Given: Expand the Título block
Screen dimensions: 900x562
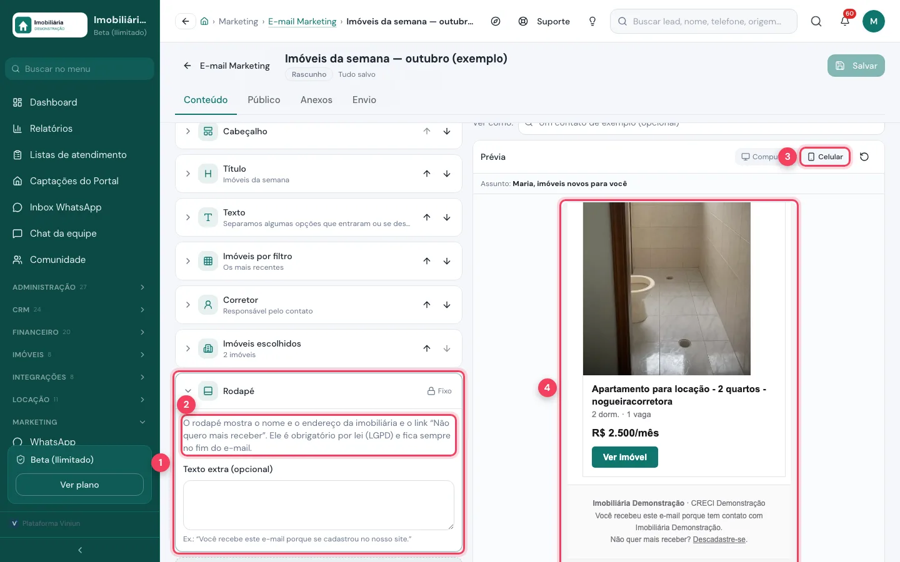Looking at the screenshot, I should pos(188,174).
